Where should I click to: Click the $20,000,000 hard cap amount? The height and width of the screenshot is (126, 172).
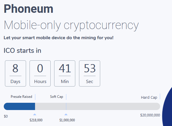tap(150, 115)
